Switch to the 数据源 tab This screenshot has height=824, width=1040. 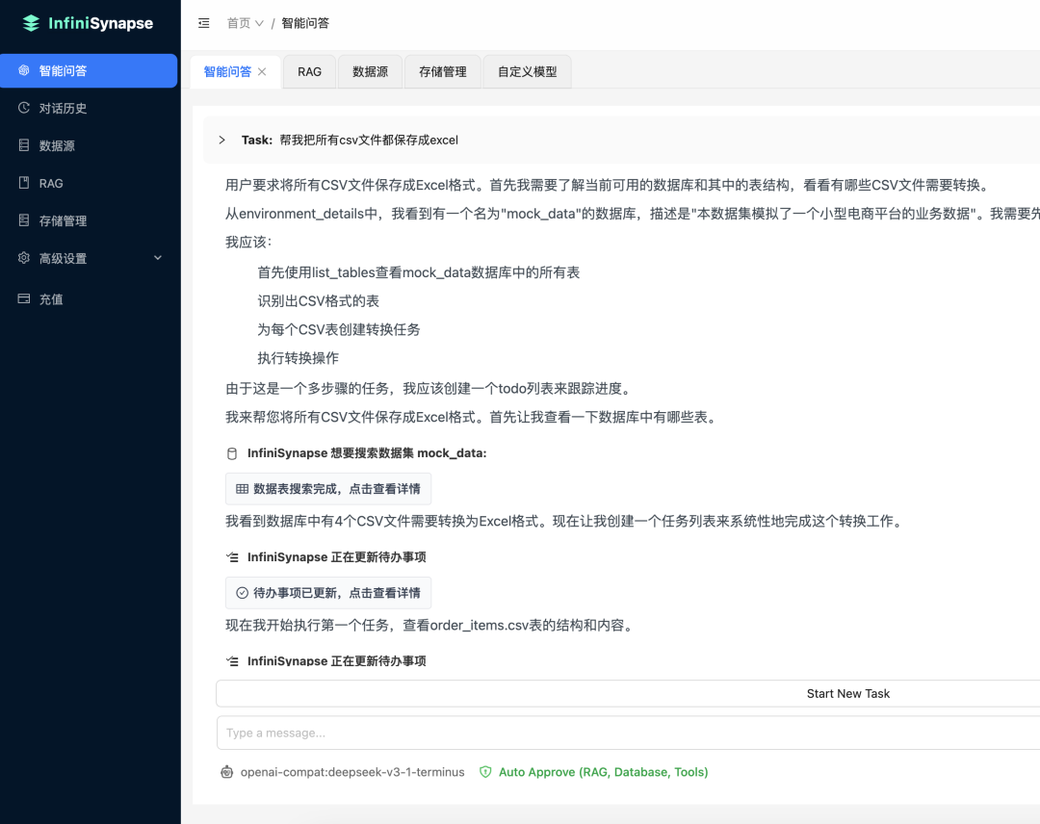[370, 71]
